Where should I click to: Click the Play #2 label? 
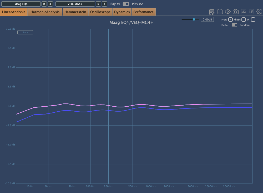pos(137,4)
